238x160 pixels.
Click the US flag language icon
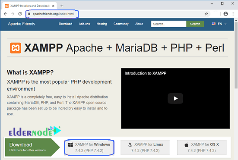point(213,24)
